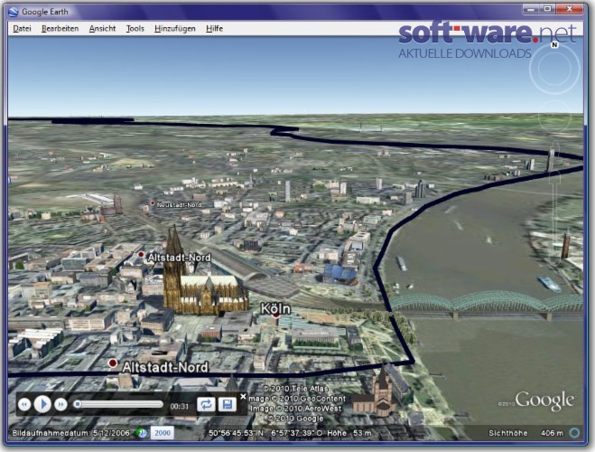Click the Bildaufnahmedatum 5/12/2006 text
595x452 pixels.
point(70,433)
